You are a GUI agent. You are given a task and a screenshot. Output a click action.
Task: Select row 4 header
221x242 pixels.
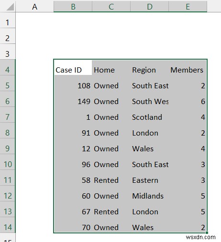click(8, 69)
